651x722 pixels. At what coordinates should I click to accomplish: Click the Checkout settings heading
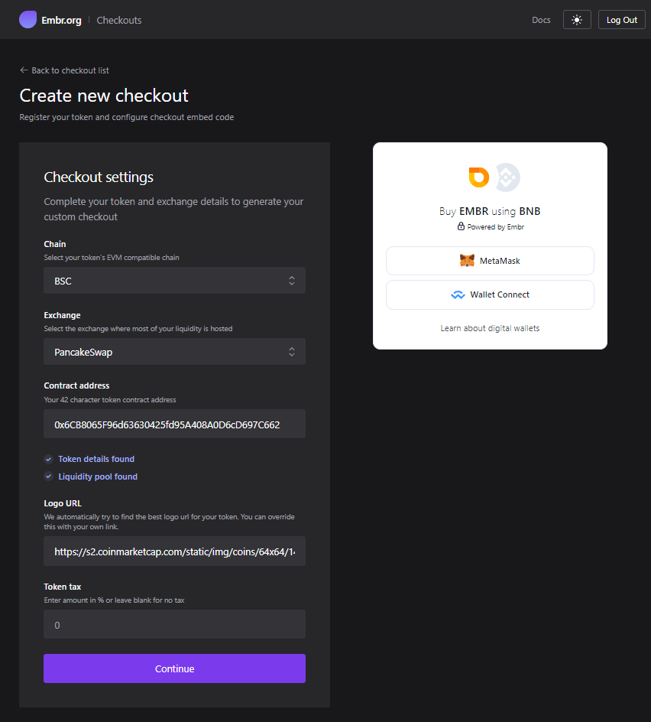(99, 177)
